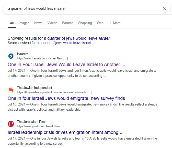Open three-dot options for Jerusalem Post result
The height and width of the screenshot is (148, 172).
64,126
